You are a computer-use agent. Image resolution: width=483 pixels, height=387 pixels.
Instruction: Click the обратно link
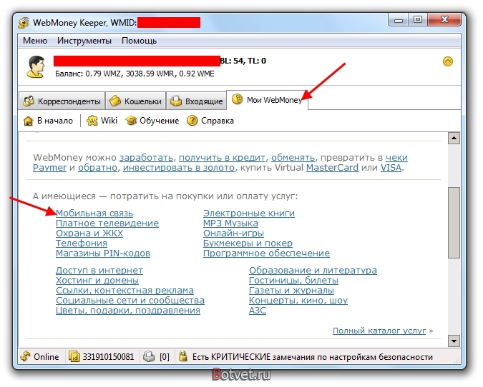point(97,168)
